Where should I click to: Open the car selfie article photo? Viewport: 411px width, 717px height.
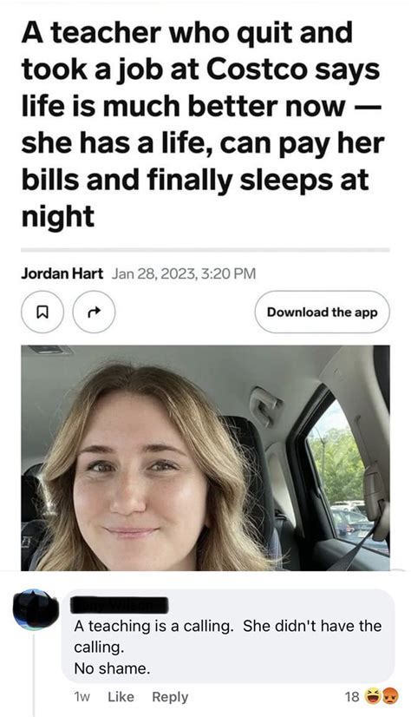205,457
